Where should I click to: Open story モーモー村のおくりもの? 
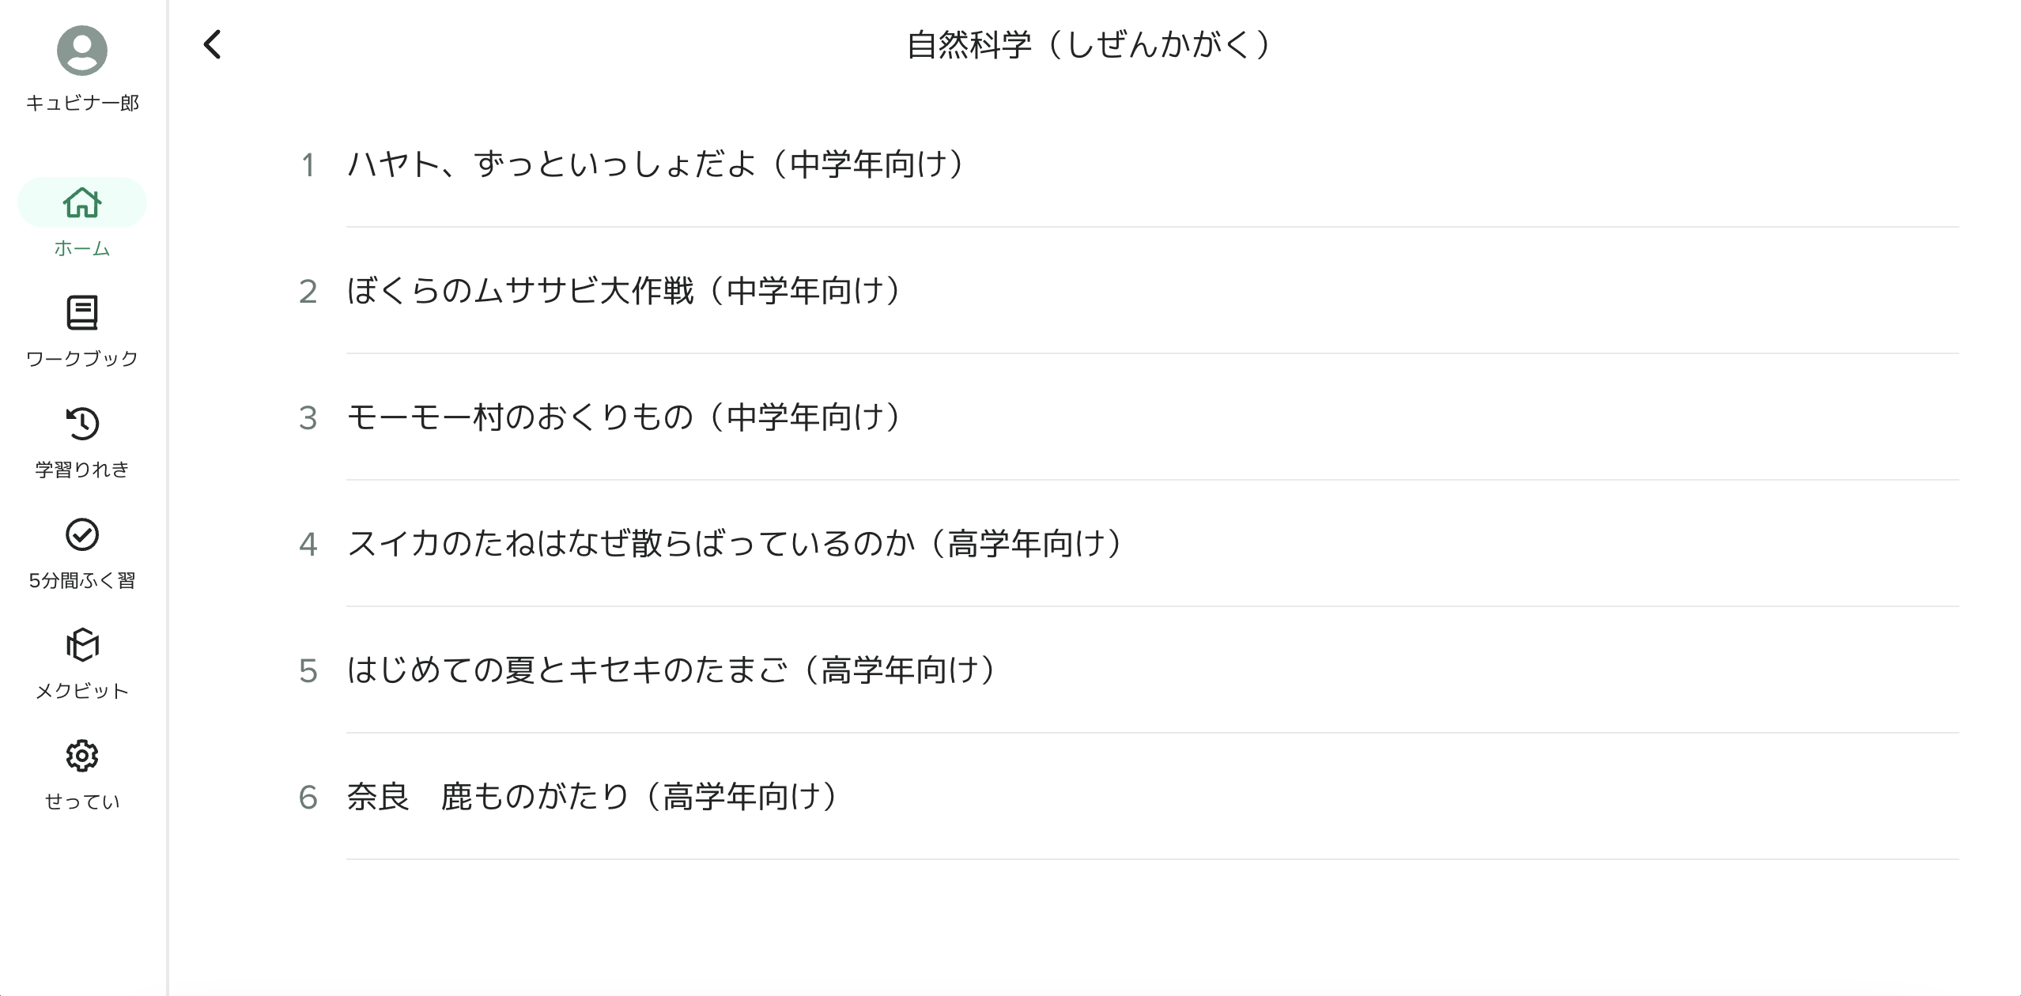pos(1153,417)
